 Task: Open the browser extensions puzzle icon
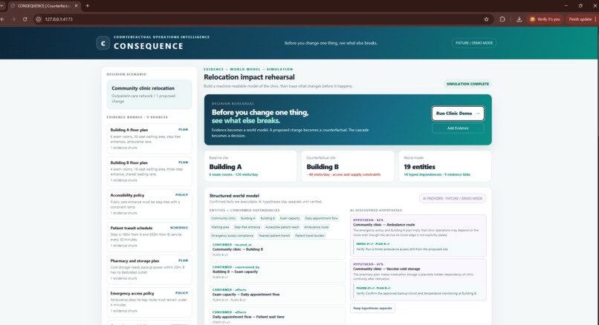click(502, 19)
